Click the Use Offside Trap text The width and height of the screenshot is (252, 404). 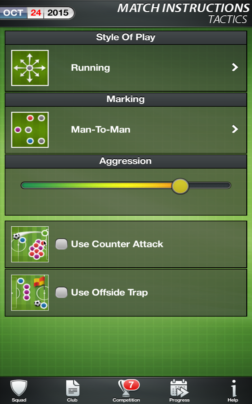point(109,293)
